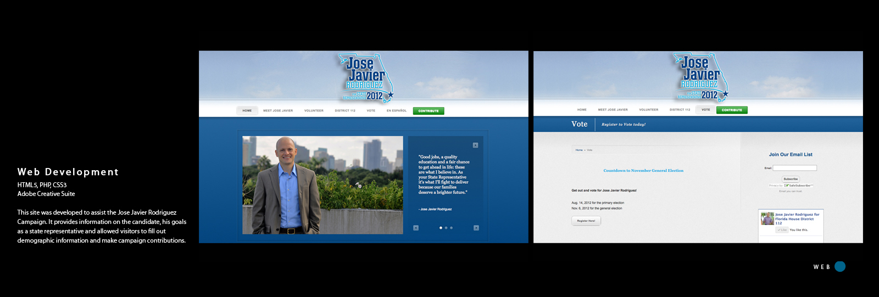Click the blue WEB circle icon
Screen dimensions: 879x297
[x=840, y=267]
